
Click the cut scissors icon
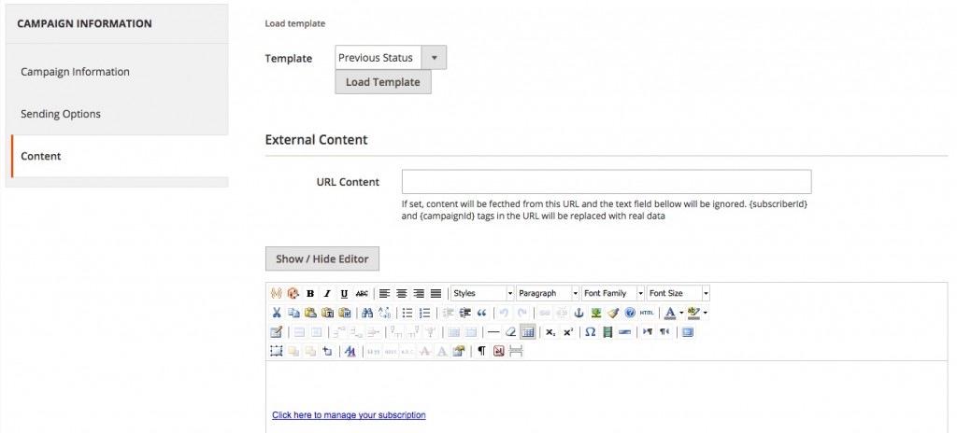pyautogui.click(x=277, y=313)
